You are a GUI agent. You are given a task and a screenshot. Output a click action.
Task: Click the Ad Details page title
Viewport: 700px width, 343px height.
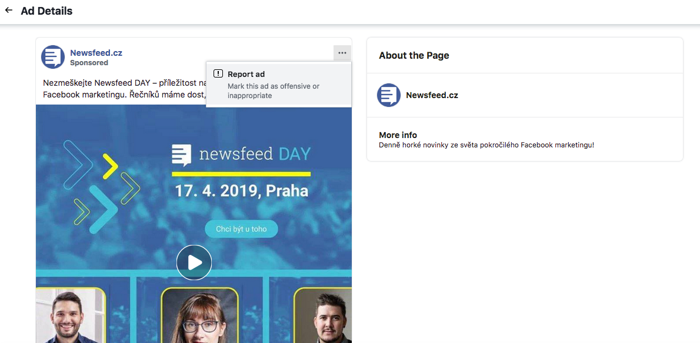pos(46,11)
